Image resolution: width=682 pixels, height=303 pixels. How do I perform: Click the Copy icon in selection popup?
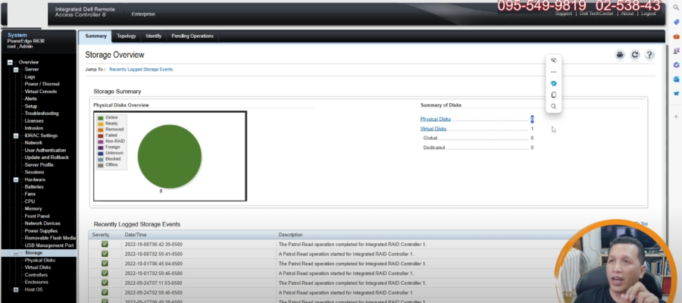click(x=554, y=95)
